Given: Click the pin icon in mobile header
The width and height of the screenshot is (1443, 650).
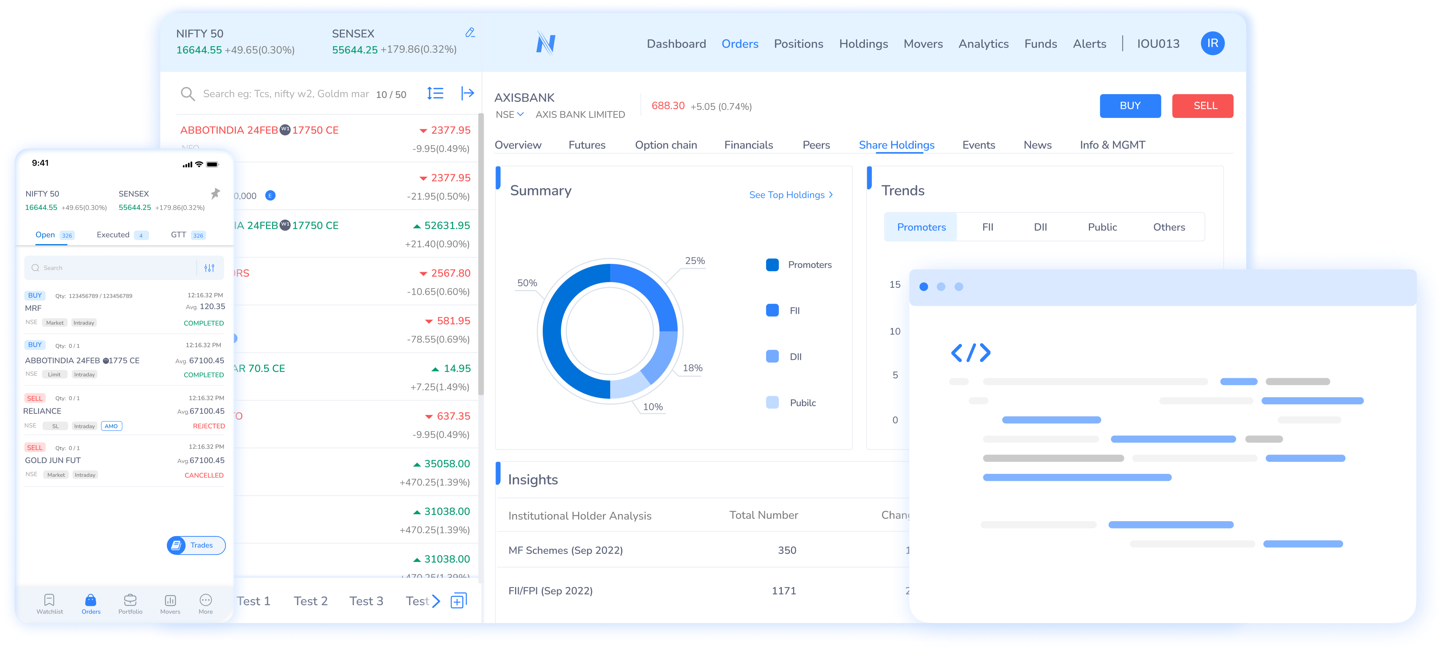Looking at the screenshot, I should 215,194.
